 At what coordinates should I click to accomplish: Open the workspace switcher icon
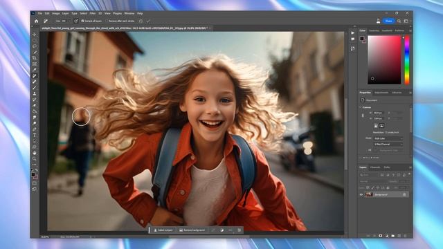(406, 21)
